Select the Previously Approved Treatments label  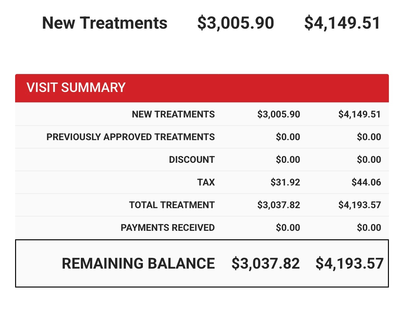[x=130, y=137]
